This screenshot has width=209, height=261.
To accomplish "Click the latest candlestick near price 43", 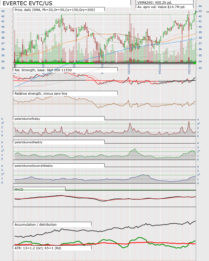I will (x=195, y=13).
